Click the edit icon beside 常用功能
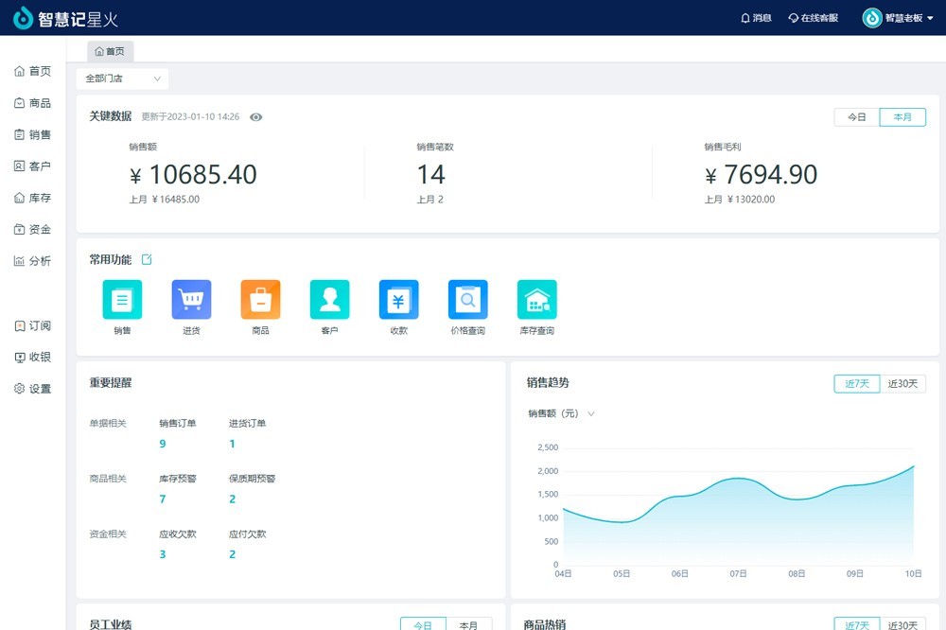Image resolution: width=946 pixels, height=630 pixels. pyautogui.click(x=147, y=259)
